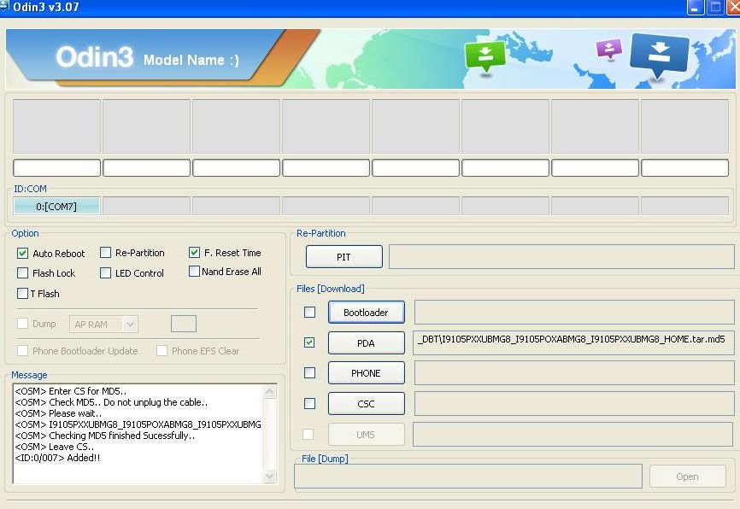Click the PIT button

coord(344,257)
